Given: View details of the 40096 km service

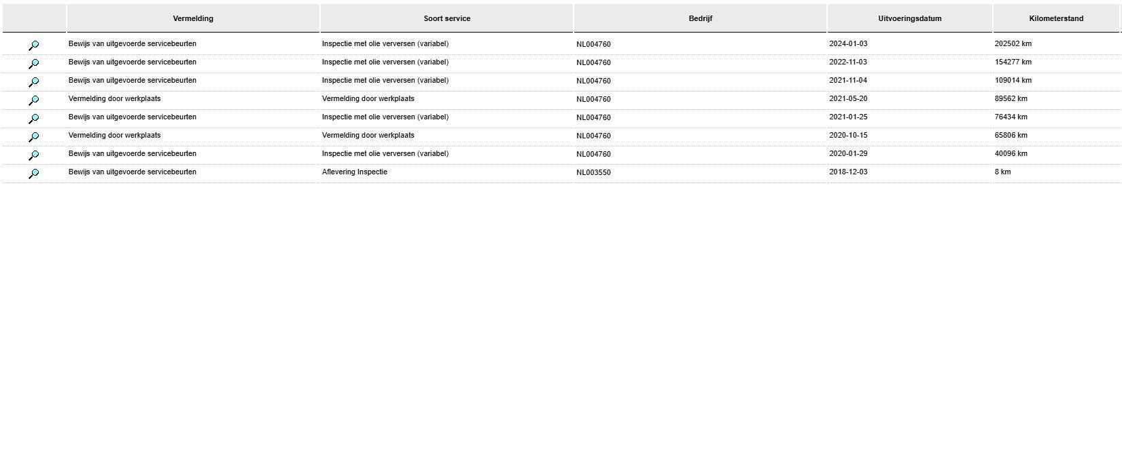Looking at the screenshot, I should [x=33, y=155].
